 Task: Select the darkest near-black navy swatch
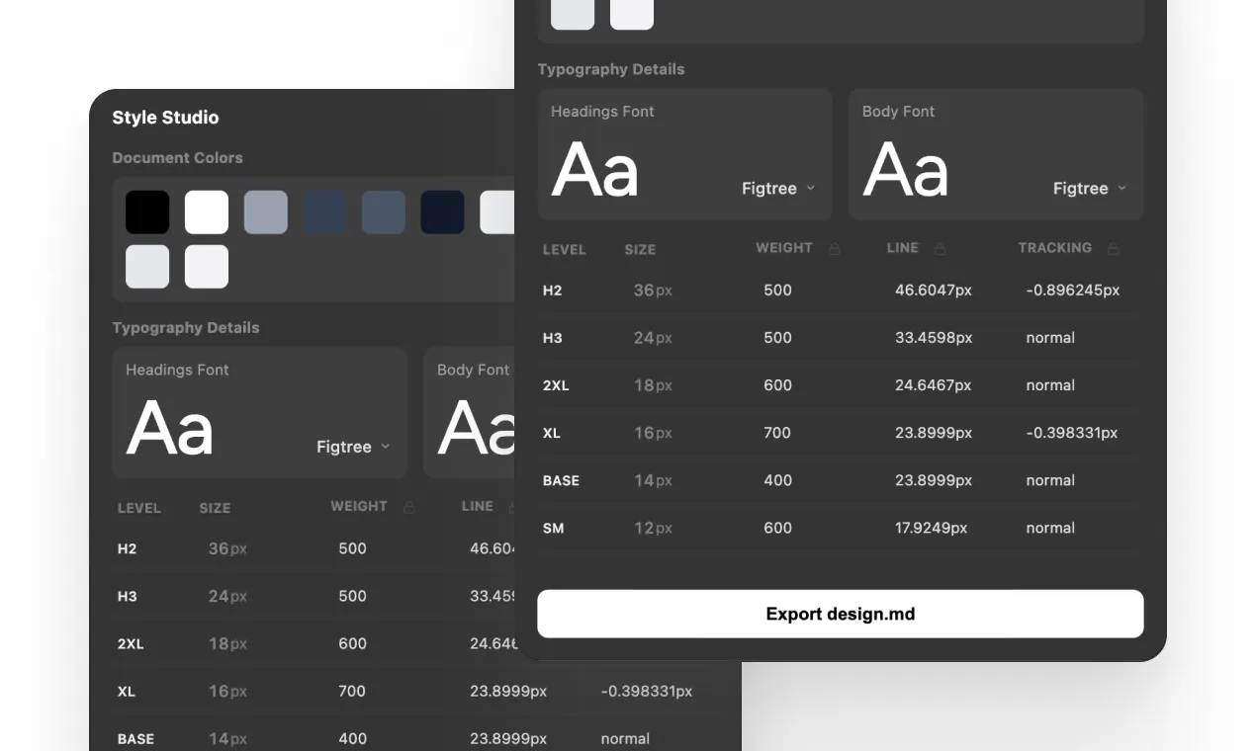click(x=442, y=212)
